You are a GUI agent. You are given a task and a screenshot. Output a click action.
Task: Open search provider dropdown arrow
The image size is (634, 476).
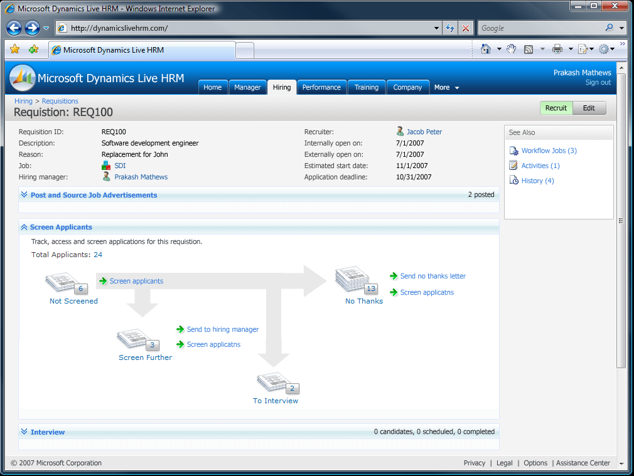tap(622, 28)
